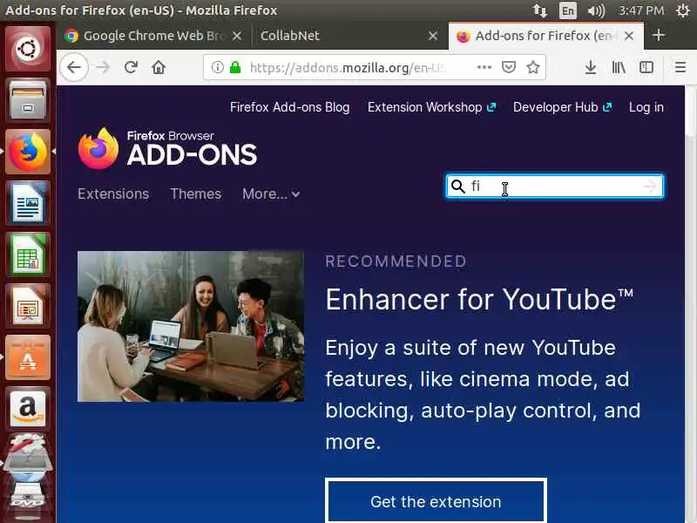Open the Extensions section
The height and width of the screenshot is (523, 697).
click(x=113, y=194)
